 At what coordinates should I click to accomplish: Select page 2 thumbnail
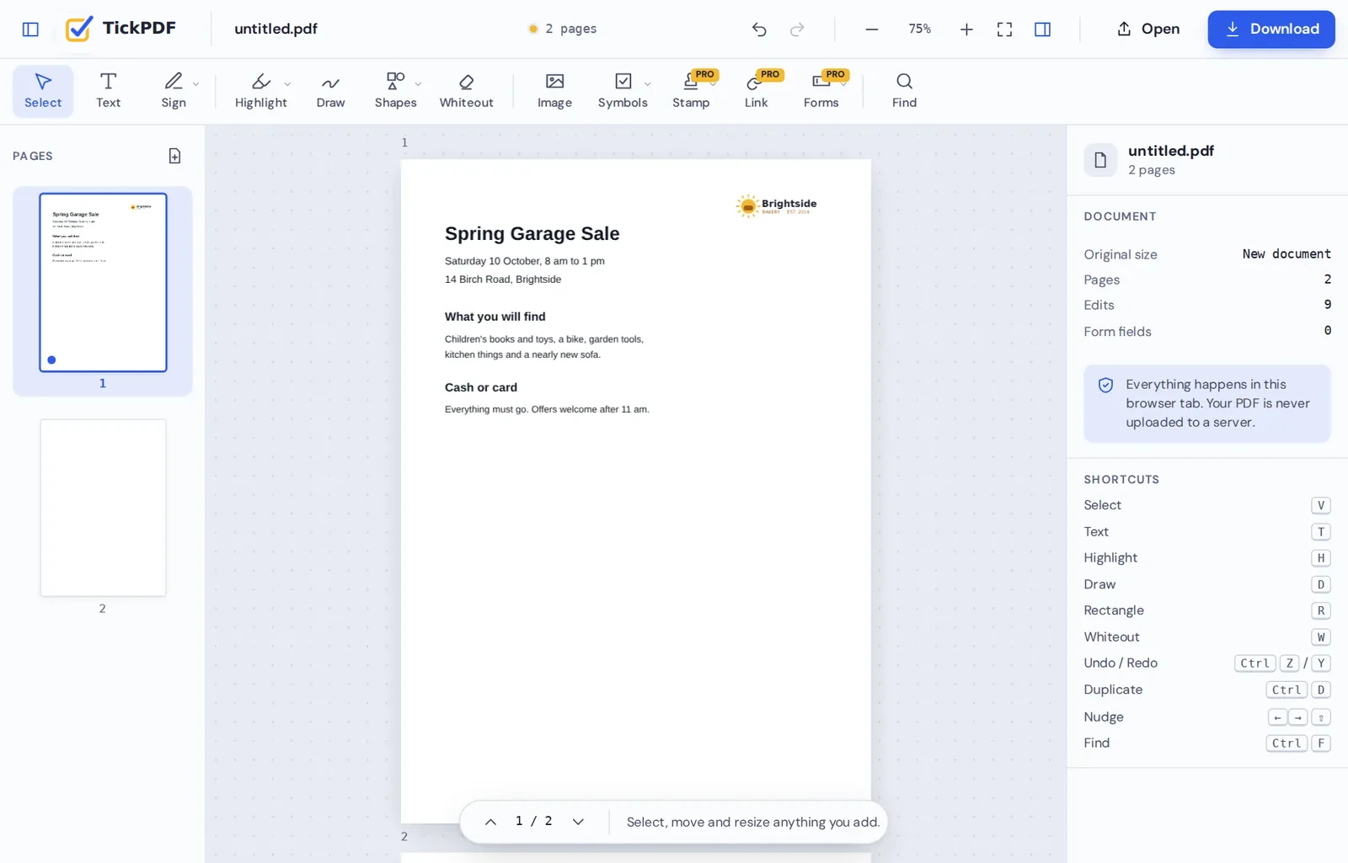103,508
